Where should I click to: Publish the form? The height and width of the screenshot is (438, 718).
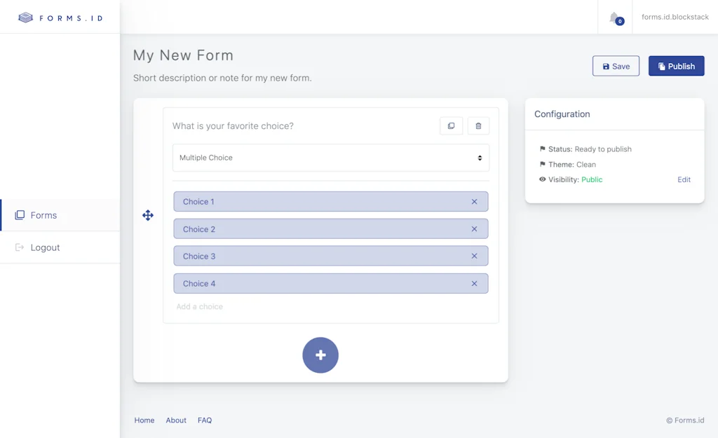point(676,66)
